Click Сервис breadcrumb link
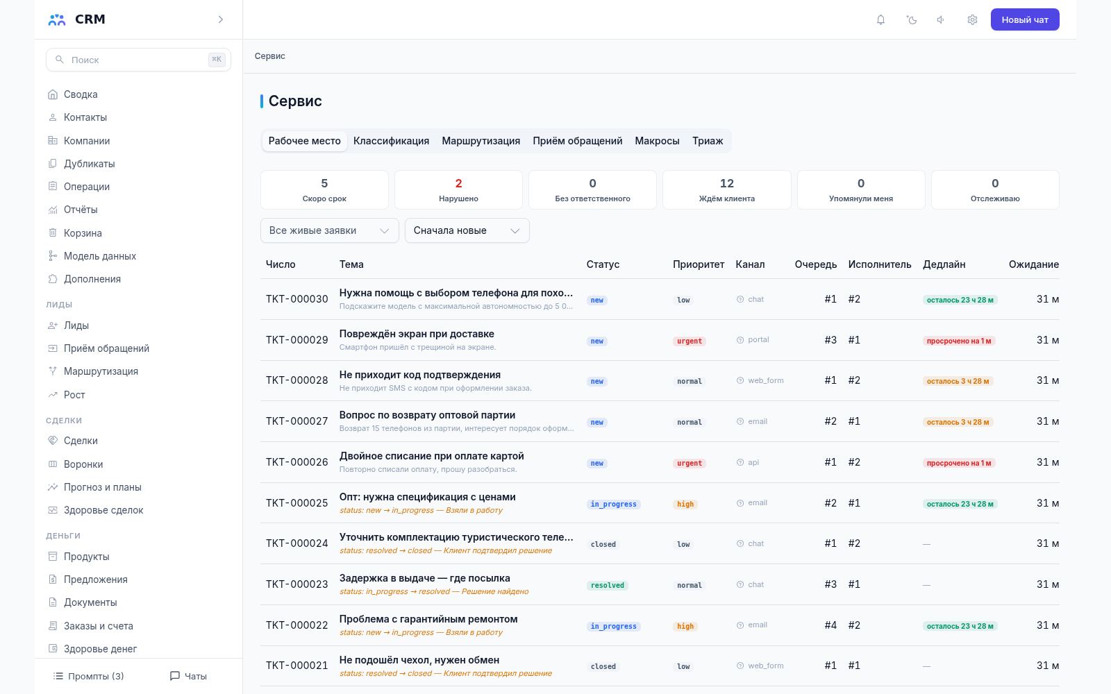The height and width of the screenshot is (694, 1111). tap(269, 56)
